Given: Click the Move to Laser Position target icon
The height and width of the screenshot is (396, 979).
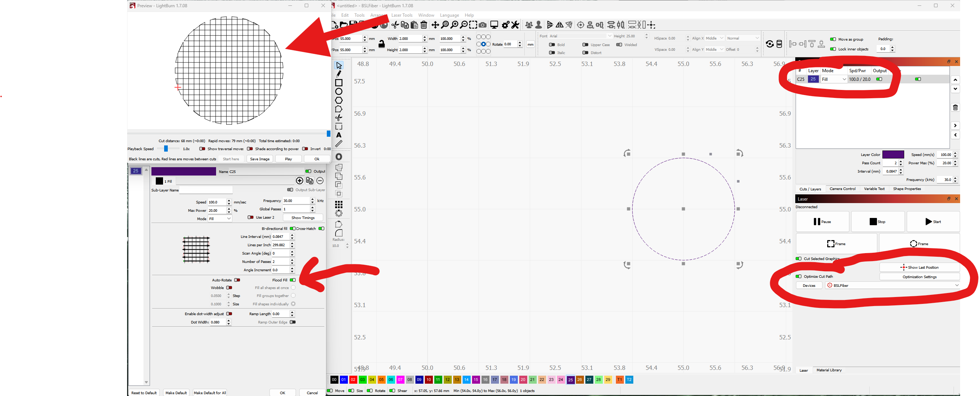Looking at the screenshot, I should pos(580,25).
